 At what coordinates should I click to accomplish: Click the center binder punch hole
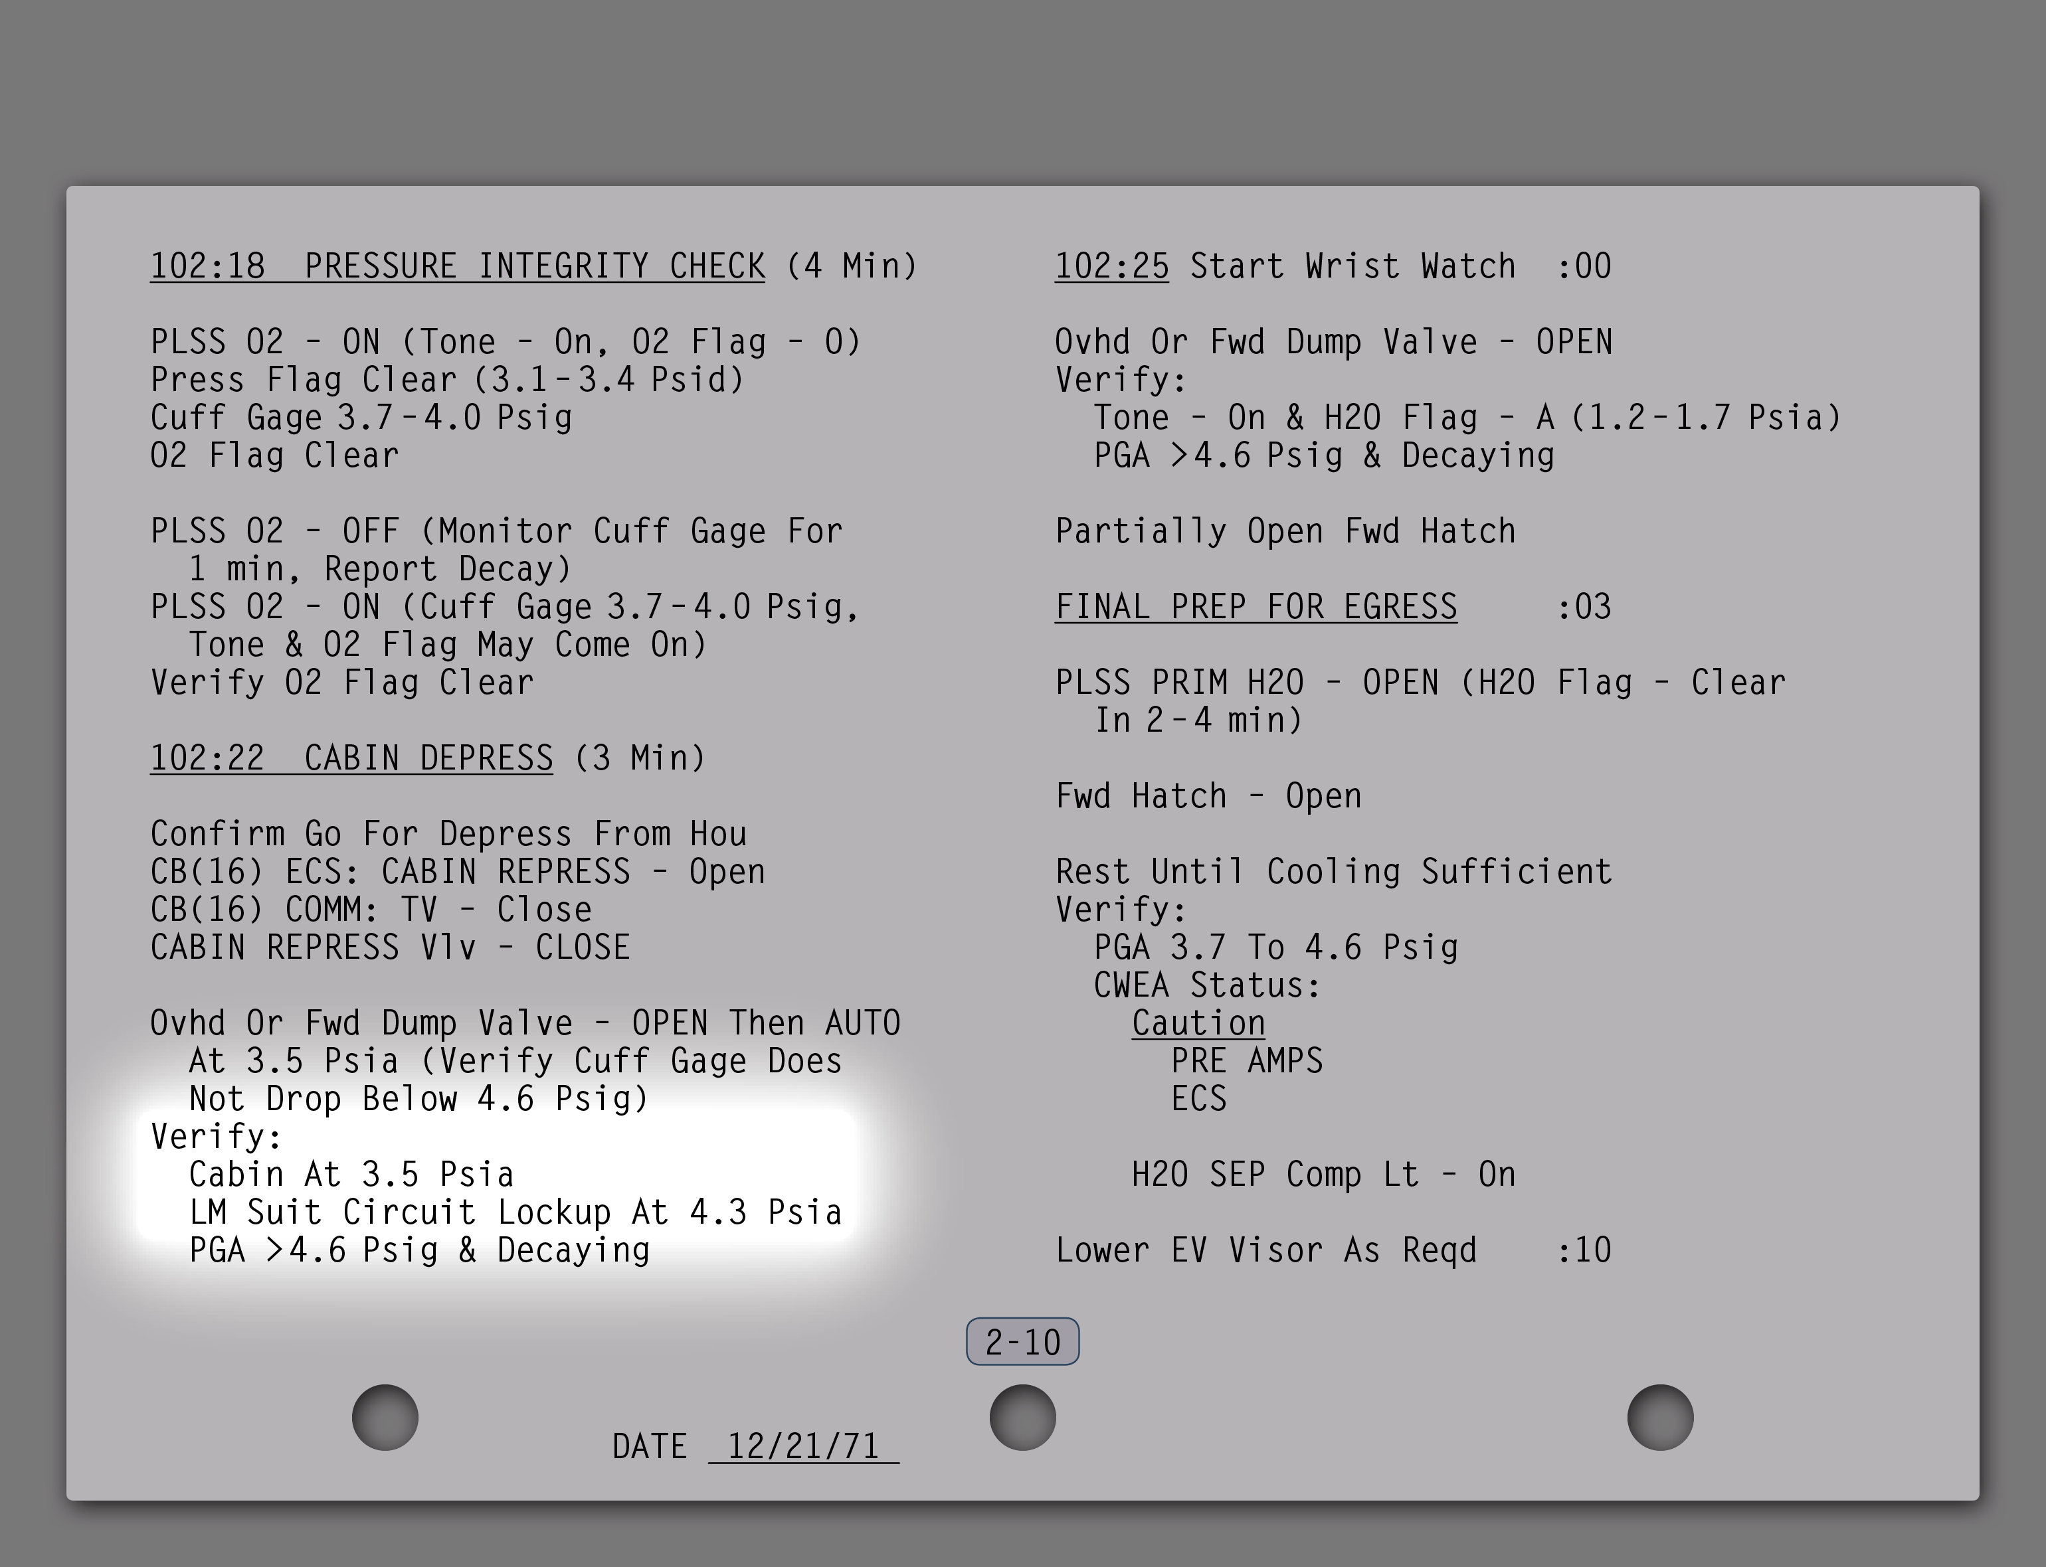coord(1022,1417)
